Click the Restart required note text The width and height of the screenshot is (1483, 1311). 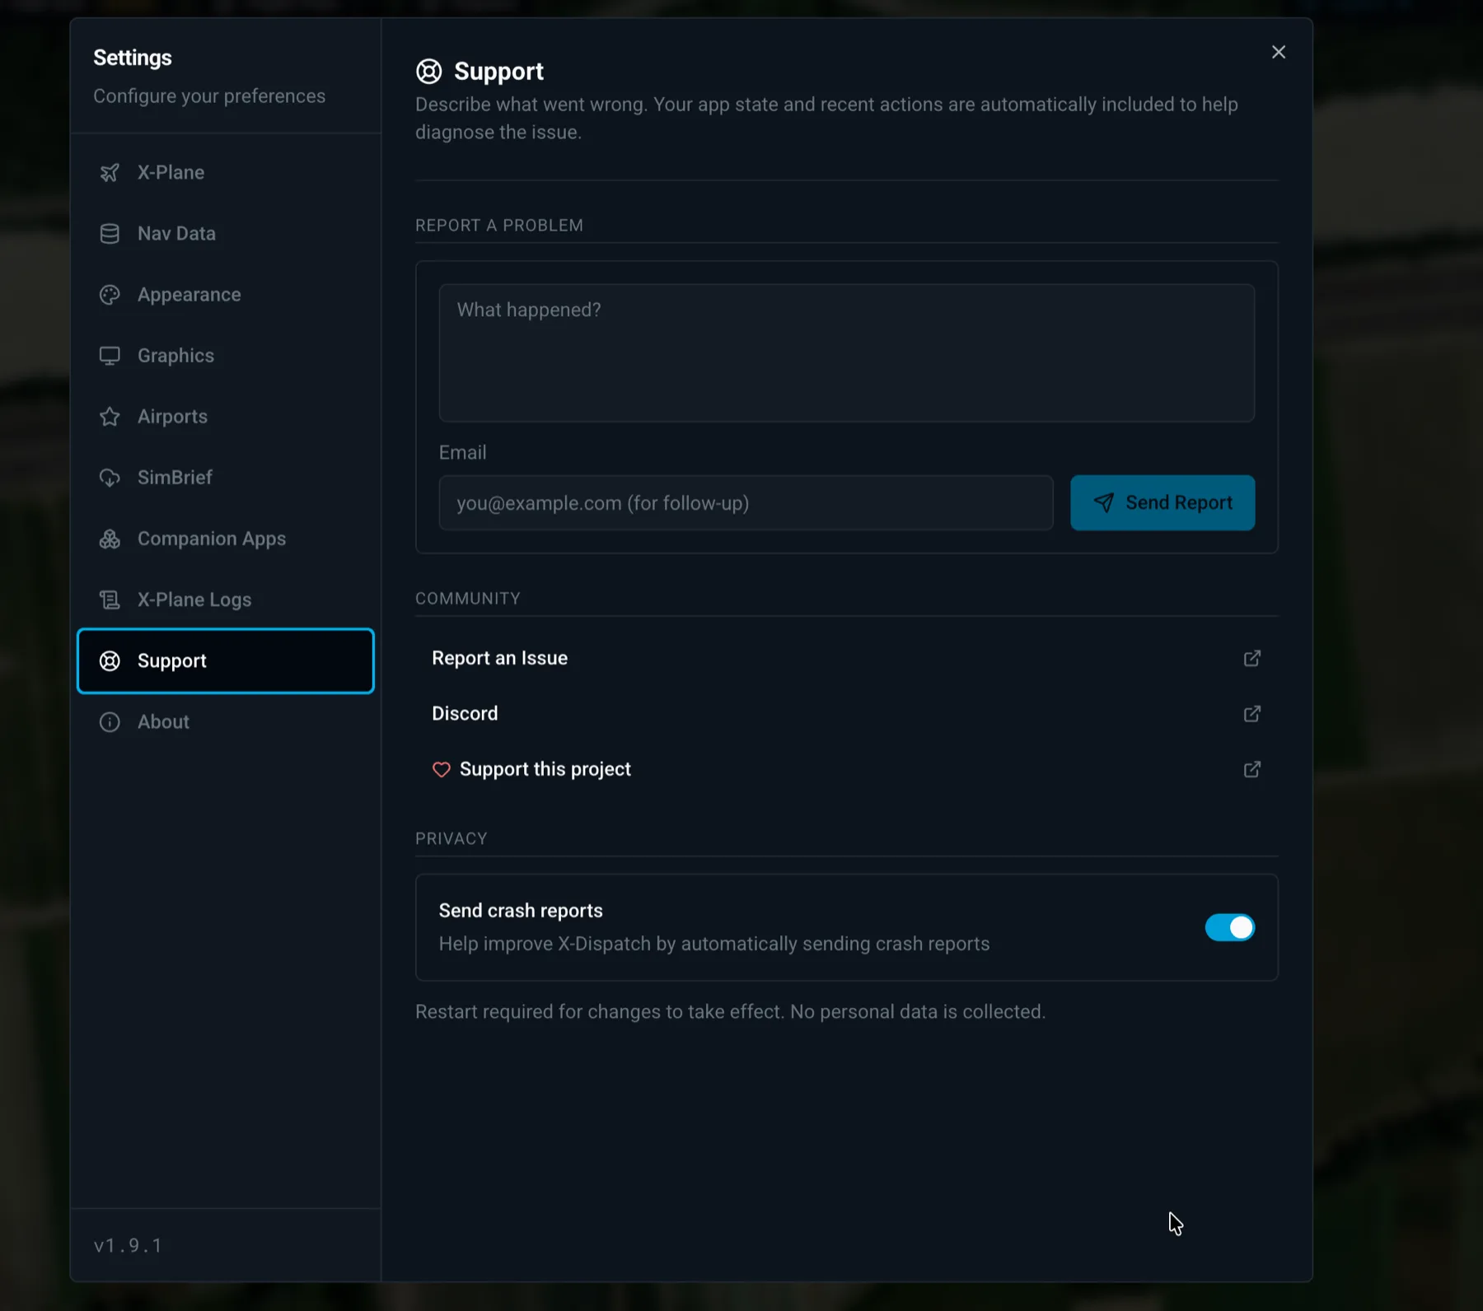click(730, 1011)
